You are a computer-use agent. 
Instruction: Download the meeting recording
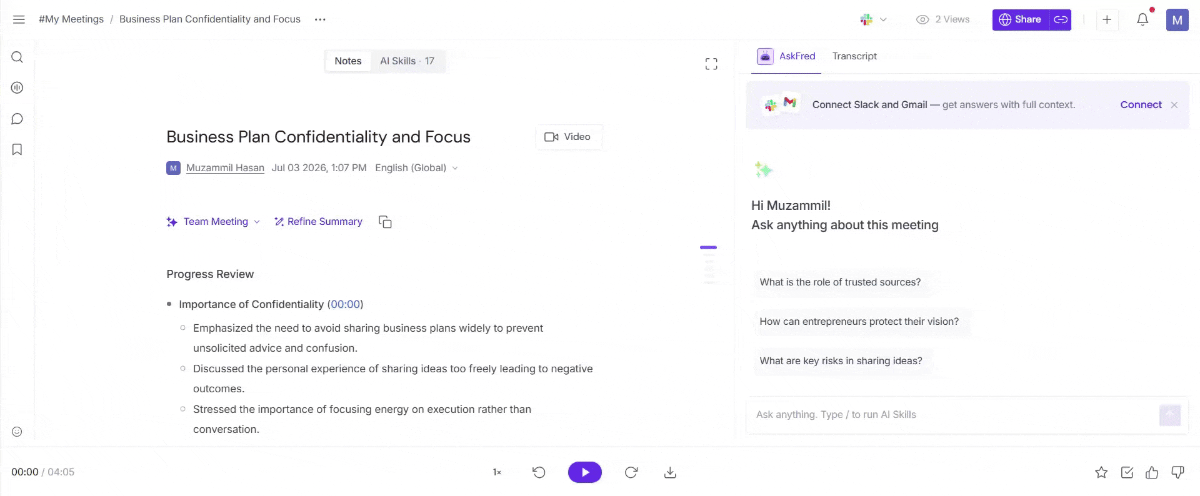[670, 472]
